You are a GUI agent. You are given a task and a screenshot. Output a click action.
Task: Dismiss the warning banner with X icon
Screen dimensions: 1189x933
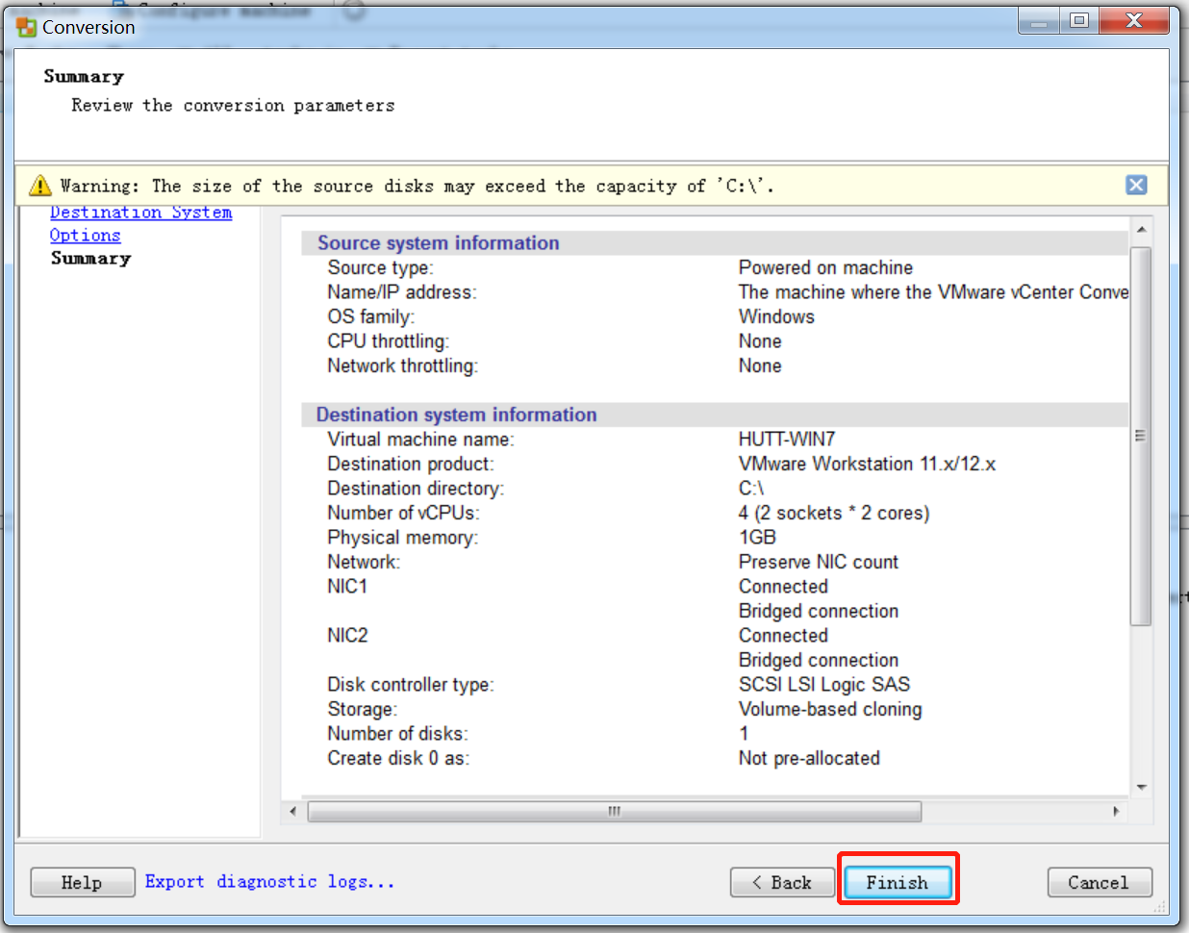click(1136, 185)
